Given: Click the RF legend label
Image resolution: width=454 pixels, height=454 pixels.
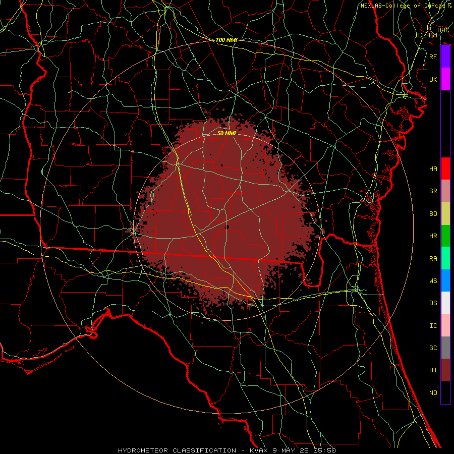Looking at the screenshot, I should point(433,56).
